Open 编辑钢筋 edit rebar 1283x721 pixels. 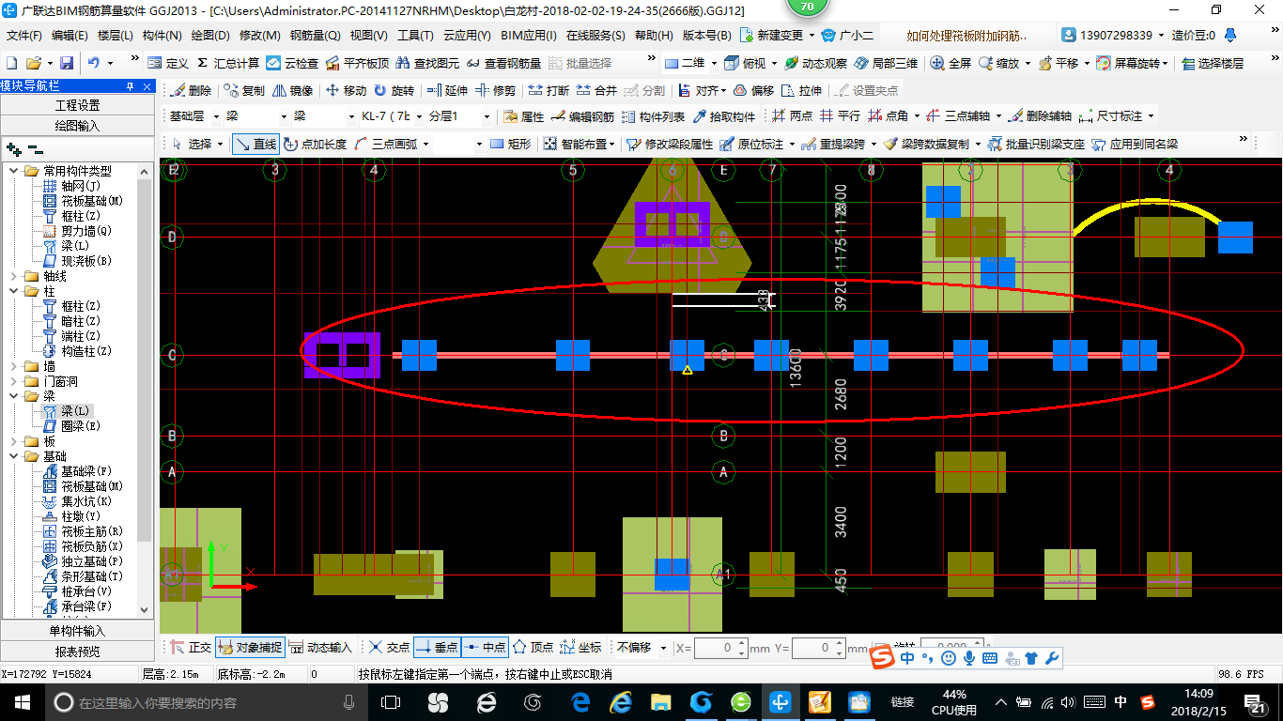tap(582, 116)
